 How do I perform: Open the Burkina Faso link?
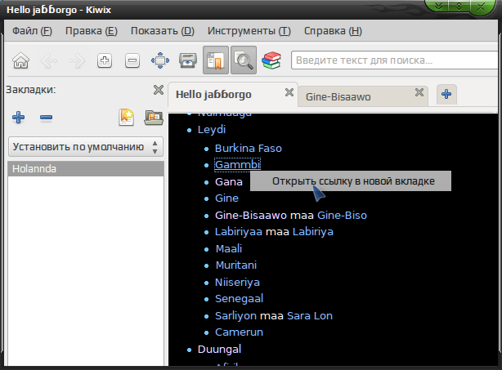[249, 149]
